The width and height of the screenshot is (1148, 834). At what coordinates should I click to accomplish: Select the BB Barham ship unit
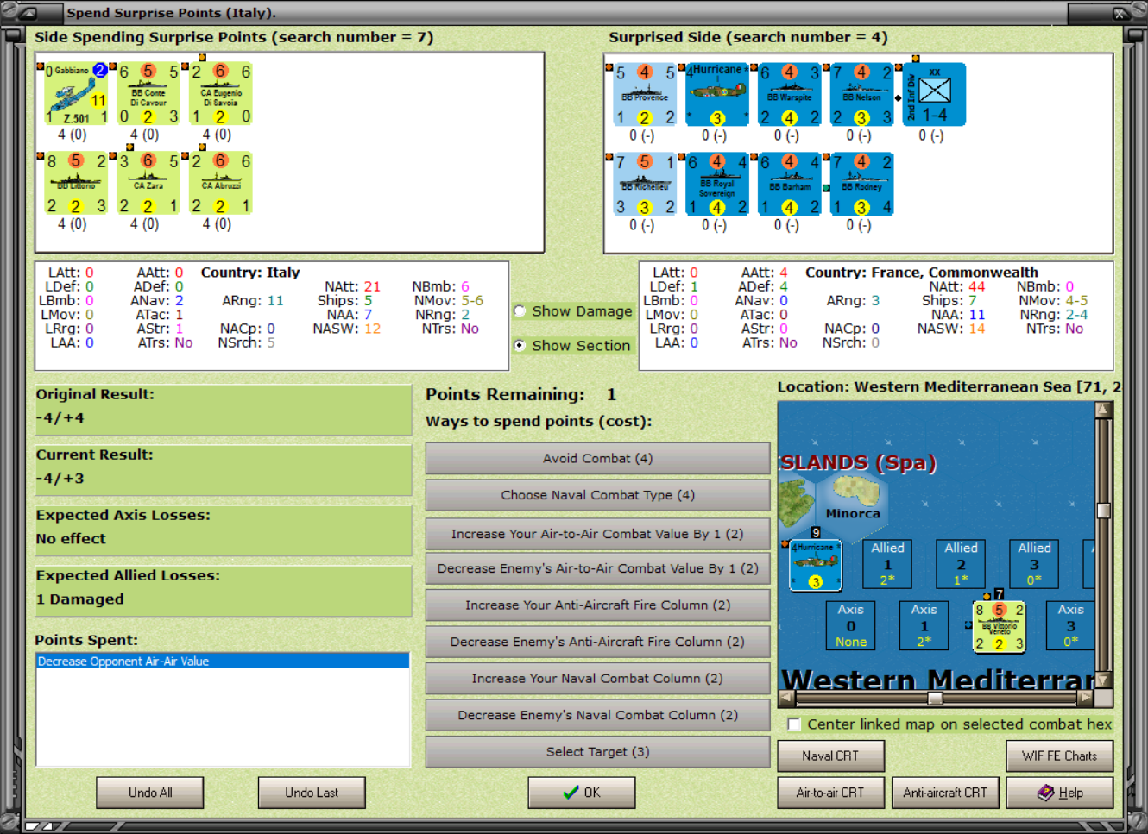790,185
